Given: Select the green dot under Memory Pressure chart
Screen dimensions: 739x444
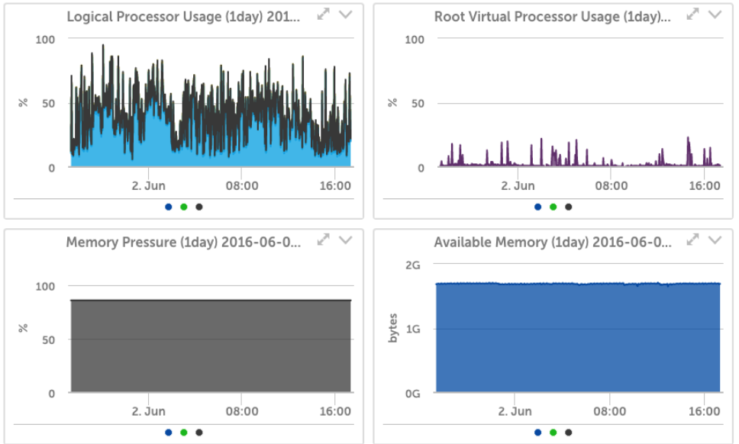Looking at the screenshot, I should 183,431.
